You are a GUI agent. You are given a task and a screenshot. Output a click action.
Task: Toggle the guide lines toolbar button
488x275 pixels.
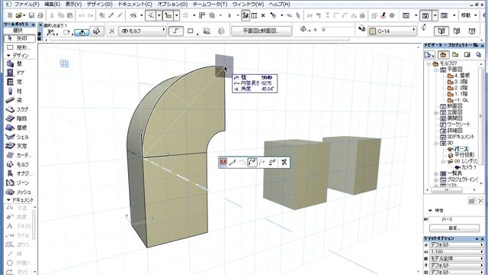(x=151, y=15)
